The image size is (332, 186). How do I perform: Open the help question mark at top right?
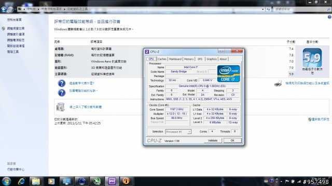pyautogui.click(x=329, y=17)
